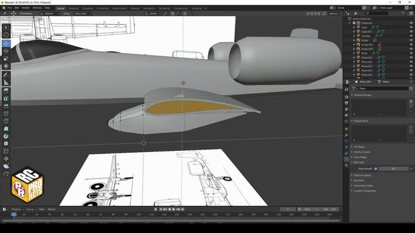
Task: Switch to the UV Editing workspace tab
Action: 102,8
